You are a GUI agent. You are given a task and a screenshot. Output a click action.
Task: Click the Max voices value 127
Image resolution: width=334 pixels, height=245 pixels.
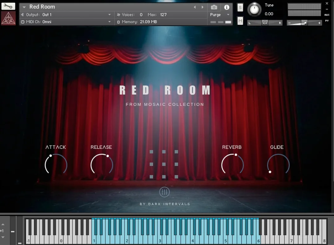[163, 15]
